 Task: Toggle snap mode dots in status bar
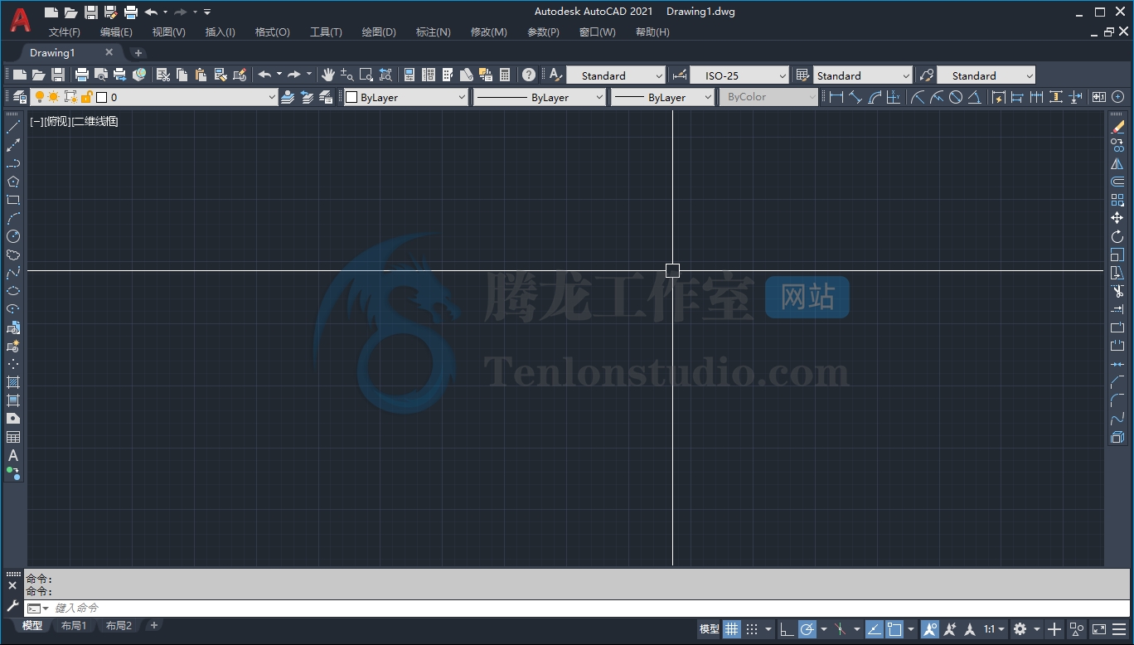(752, 629)
